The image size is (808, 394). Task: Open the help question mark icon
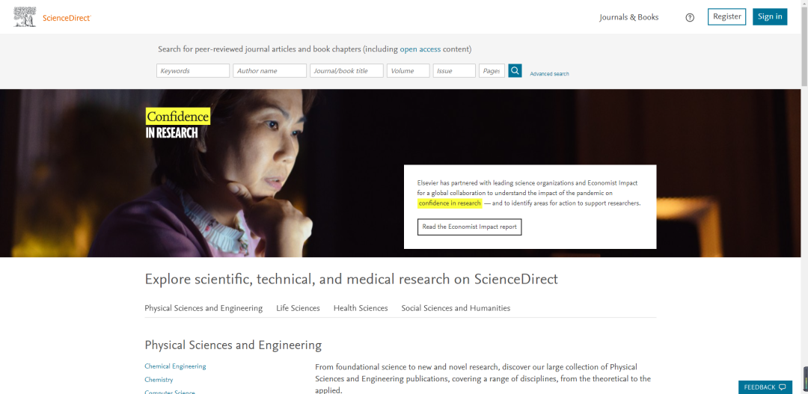(690, 17)
